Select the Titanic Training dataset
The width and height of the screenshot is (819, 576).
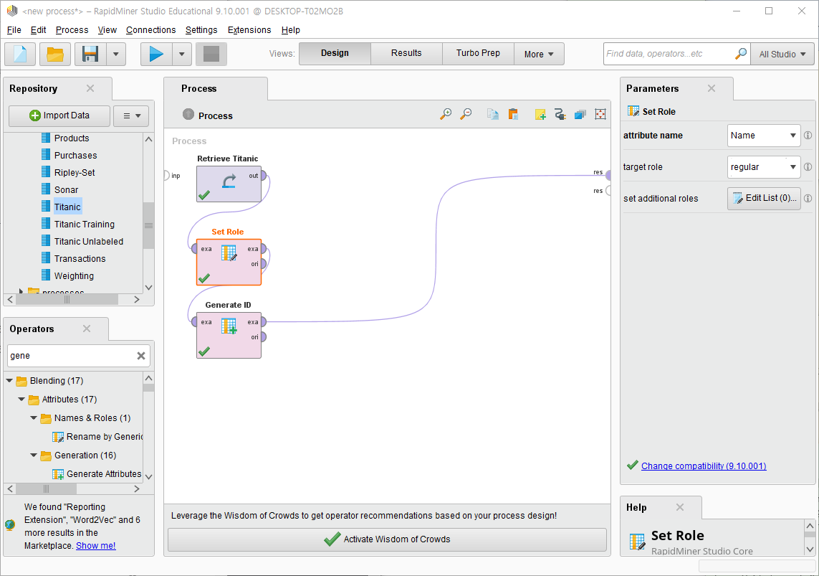(84, 225)
